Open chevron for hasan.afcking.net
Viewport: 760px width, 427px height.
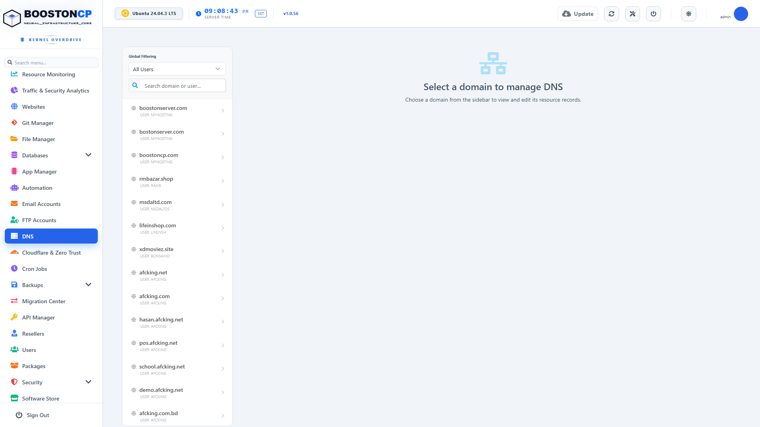pyautogui.click(x=223, y=322)
